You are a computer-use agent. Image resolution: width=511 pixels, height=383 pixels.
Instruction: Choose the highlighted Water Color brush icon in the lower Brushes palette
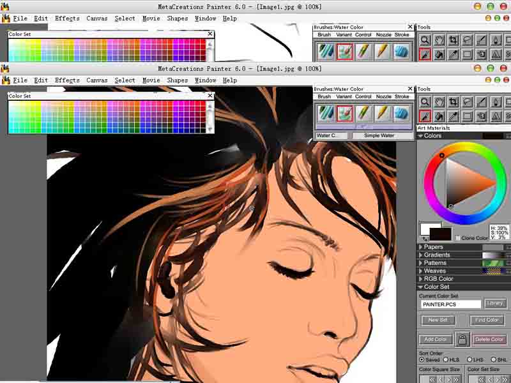[344, 114]
